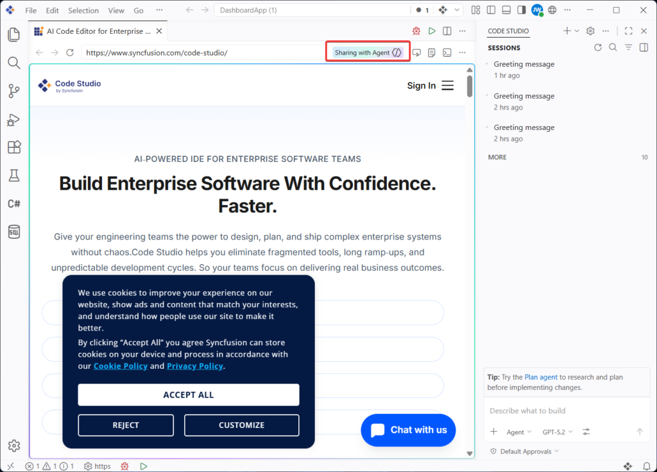
Task: Open the notifications bell in status bar
Action: (x=647, y=466)
